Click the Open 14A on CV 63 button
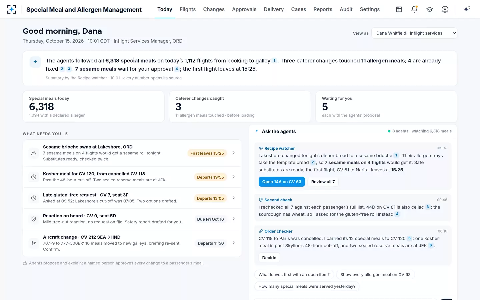The width and height of the screenshot is (480, 300). [282, 182]
